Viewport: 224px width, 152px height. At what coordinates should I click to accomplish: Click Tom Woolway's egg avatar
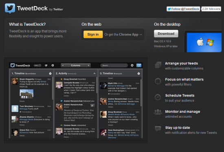[15, 108]
